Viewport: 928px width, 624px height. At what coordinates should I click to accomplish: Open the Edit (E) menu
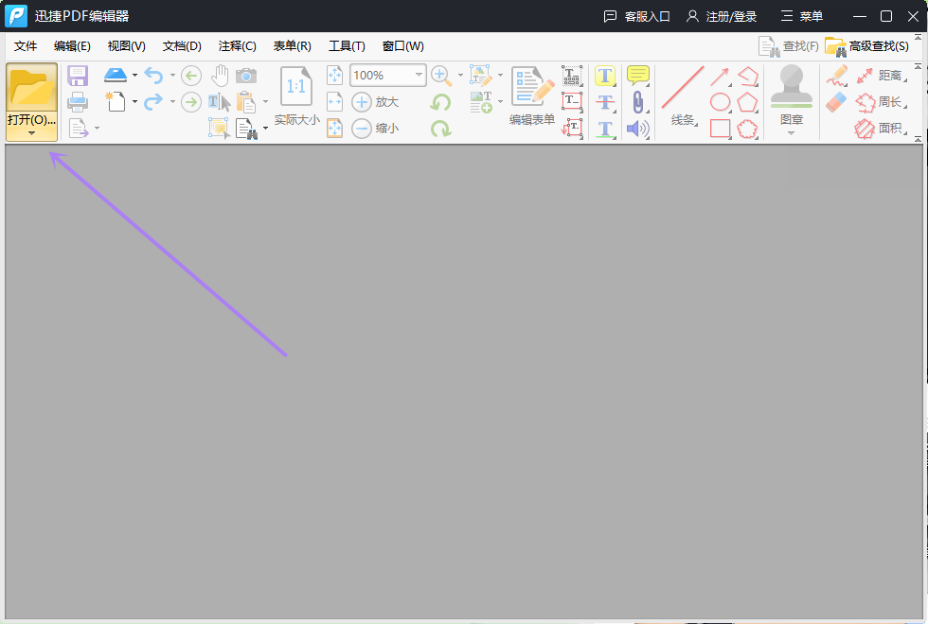(x=72, y=46)
